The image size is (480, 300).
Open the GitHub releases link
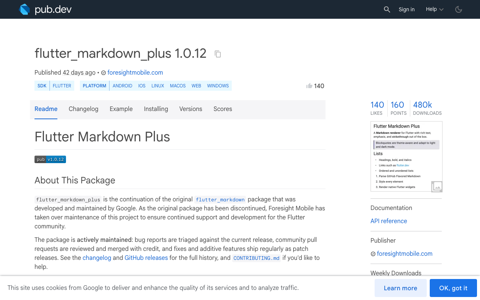pos(146,258)
